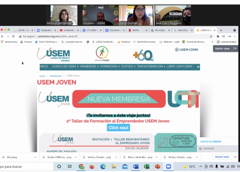Click Mónica Hernández video thumbnail
This screenshot has width=240, height=172.
tap(64, 15)
